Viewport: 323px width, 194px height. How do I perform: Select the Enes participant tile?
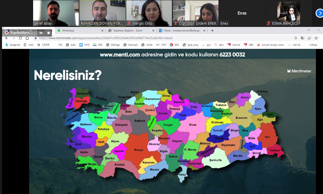click(242, 13)
